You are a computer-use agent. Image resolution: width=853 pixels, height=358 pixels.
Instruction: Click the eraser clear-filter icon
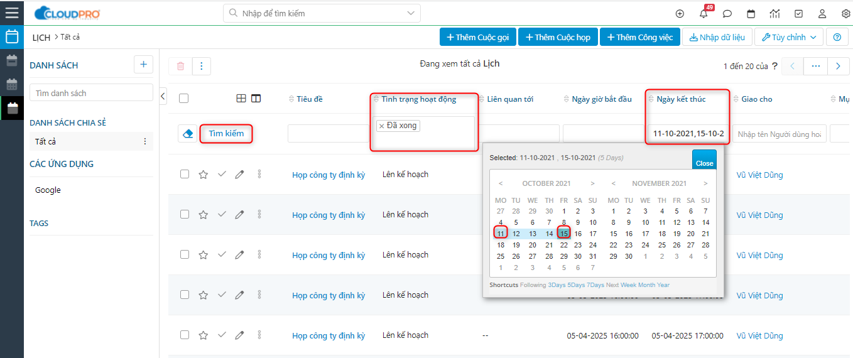(x=187, y=134)
